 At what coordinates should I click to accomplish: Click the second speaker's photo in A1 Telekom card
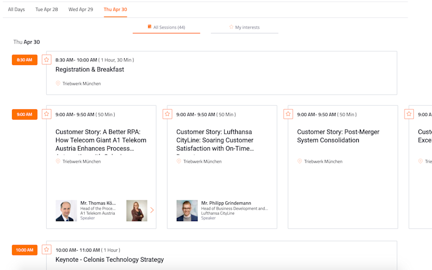137,211
